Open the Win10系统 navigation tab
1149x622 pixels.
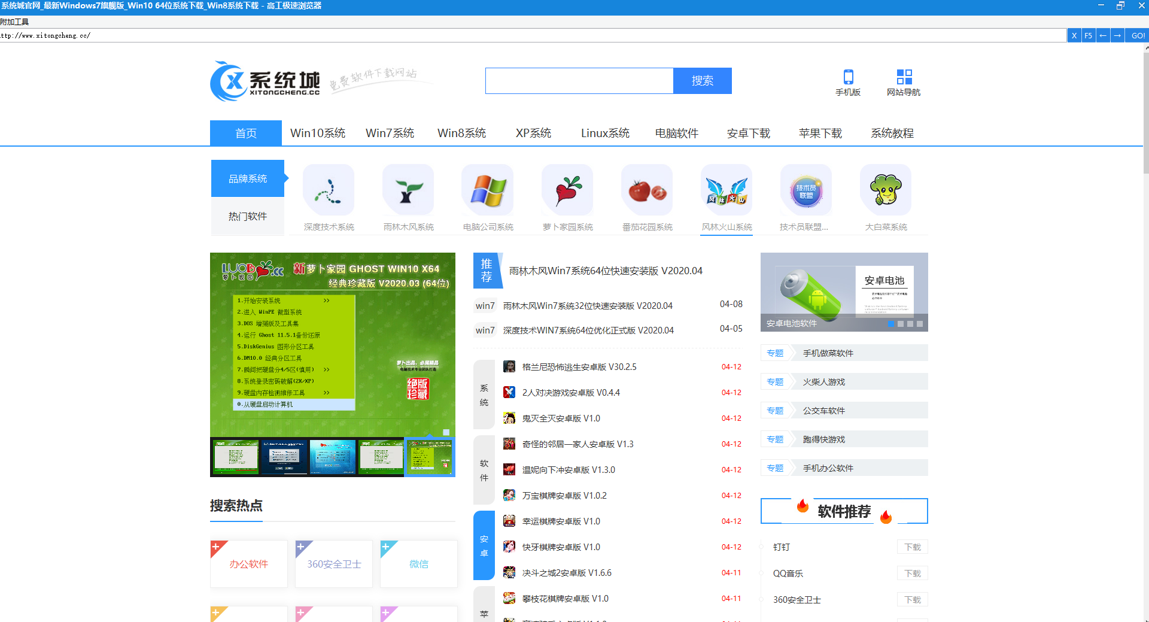318,133
